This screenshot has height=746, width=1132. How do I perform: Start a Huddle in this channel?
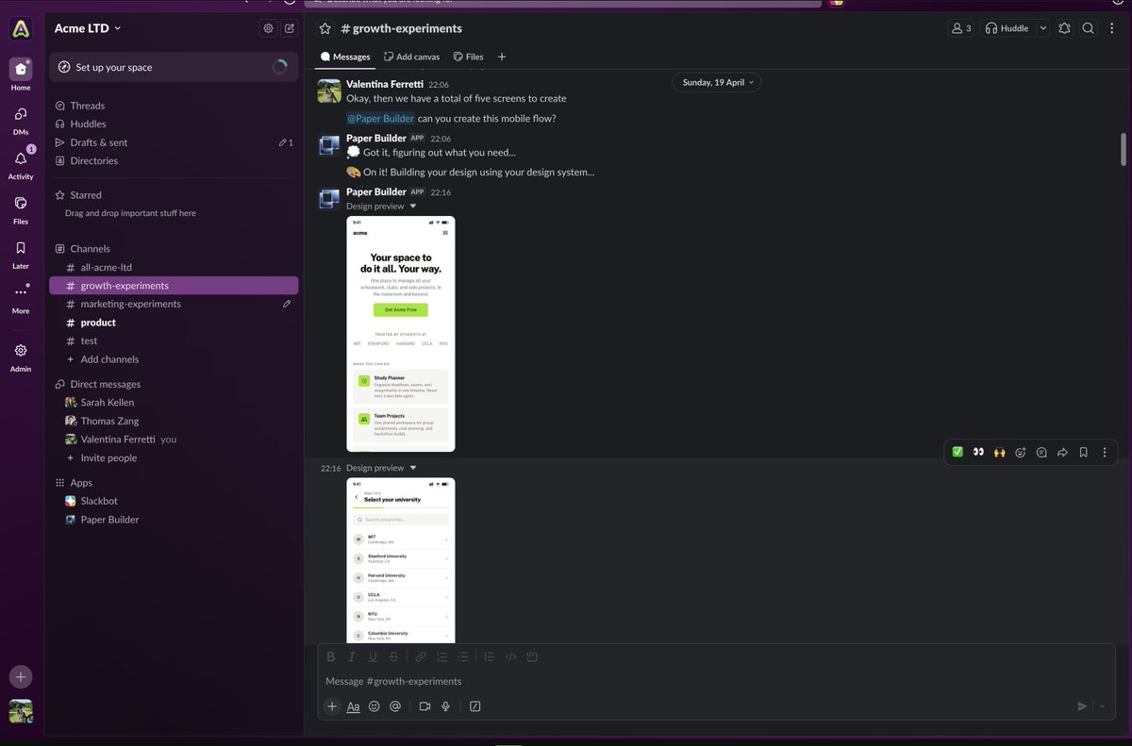pos(1007,28)
